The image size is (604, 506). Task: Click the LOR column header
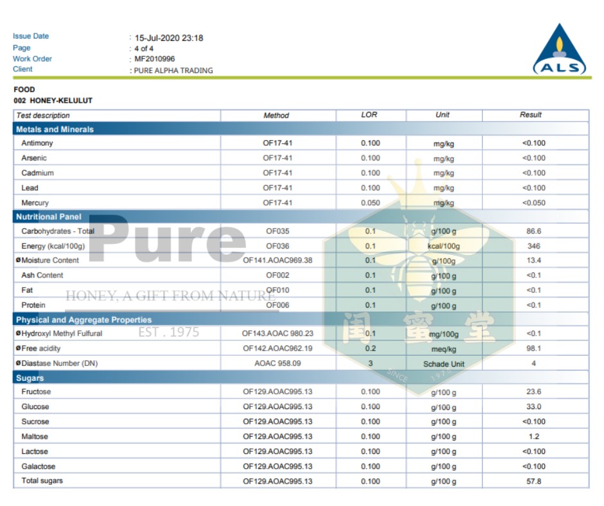tap(369, 115)
